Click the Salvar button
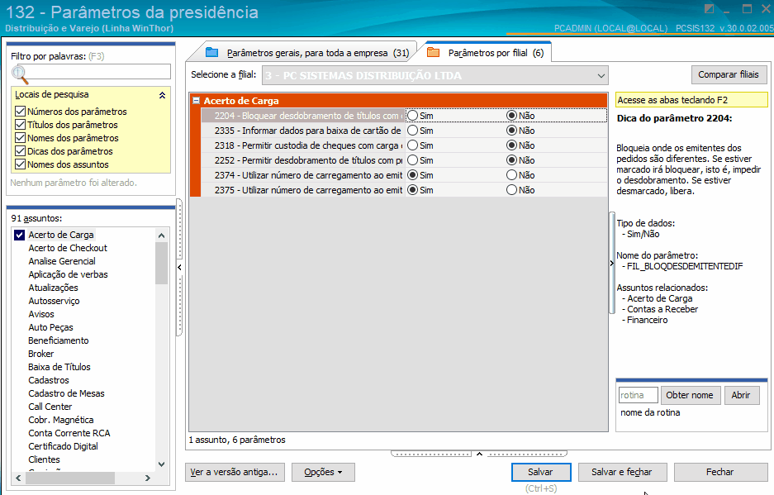 tap(541, 472)
